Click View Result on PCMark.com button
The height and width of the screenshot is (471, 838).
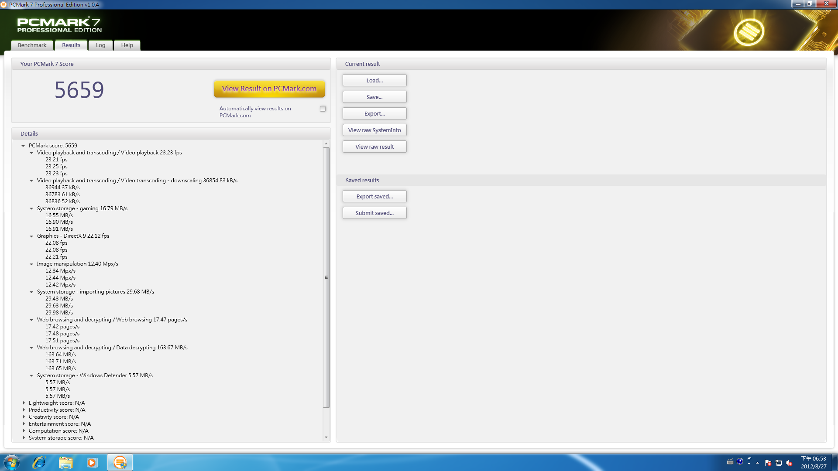269,89
